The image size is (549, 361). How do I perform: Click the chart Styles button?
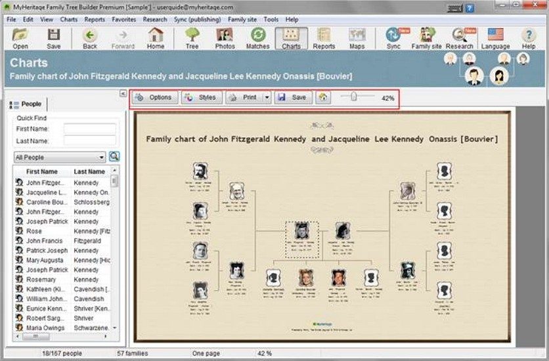(x=202, y=98)
